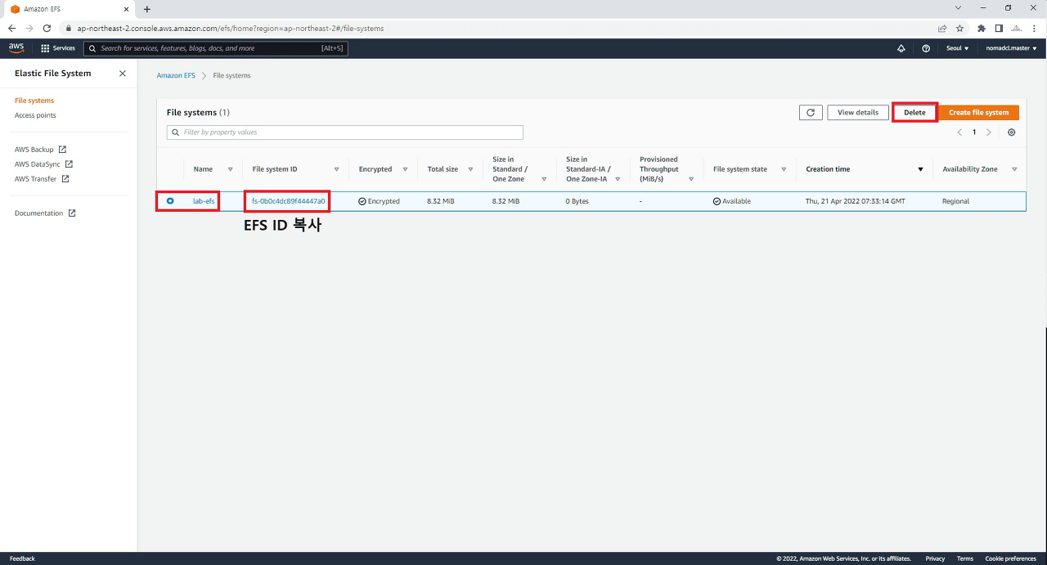This screenshot has height=565, width=1047.
Task: Share this page icon in address bar
Action: [942, 28]
